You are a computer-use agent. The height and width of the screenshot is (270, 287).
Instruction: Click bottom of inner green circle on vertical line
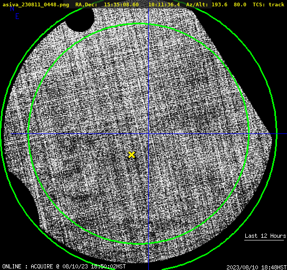(148, 243)
